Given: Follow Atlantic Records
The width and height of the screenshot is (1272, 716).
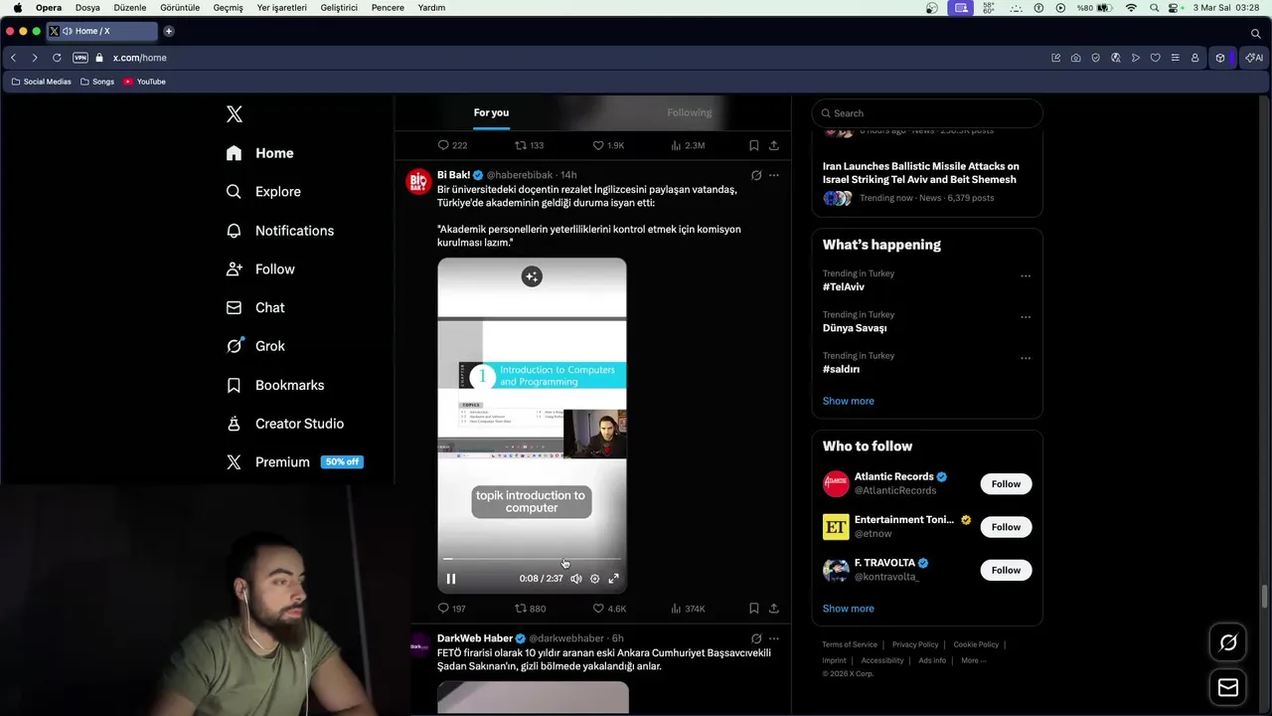Looking at the screenshot, I should tap(1006, 484).
